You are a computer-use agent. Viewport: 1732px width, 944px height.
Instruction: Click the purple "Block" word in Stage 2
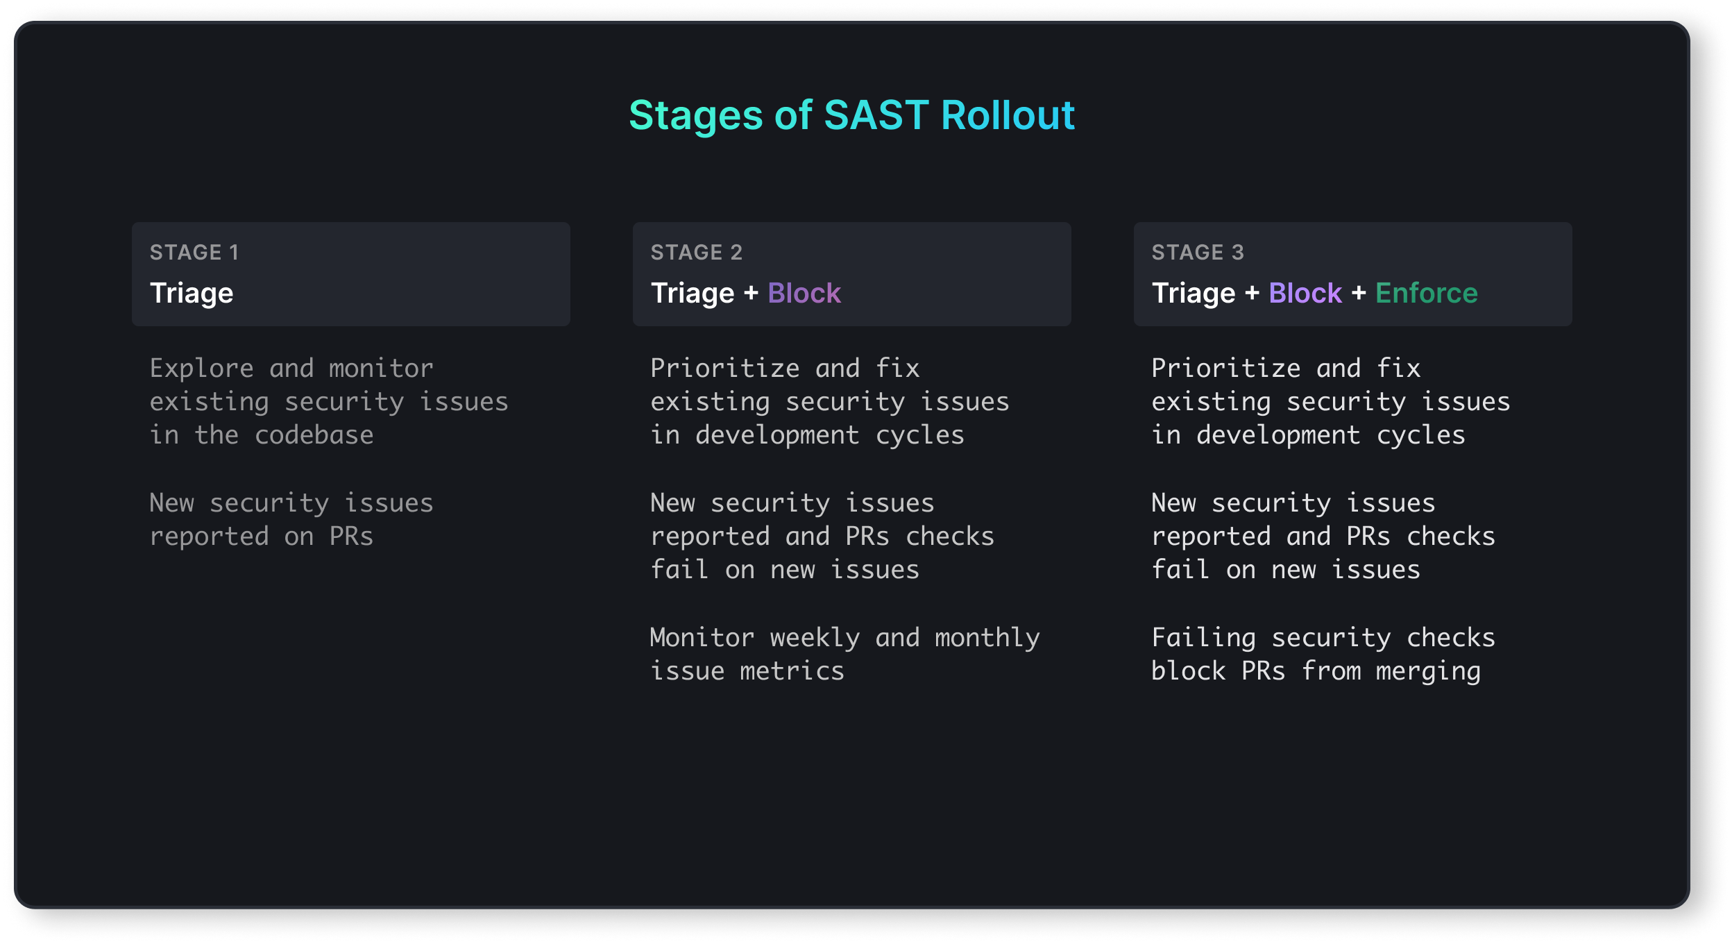click(x=804, y=294)
